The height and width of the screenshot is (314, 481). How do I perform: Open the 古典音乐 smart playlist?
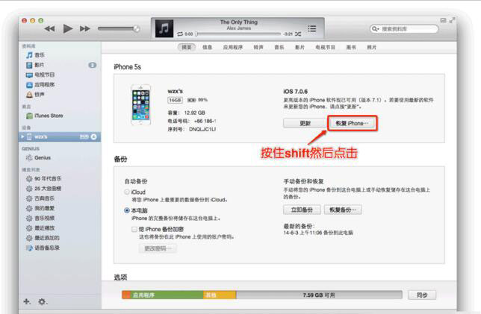pos(40,198)
